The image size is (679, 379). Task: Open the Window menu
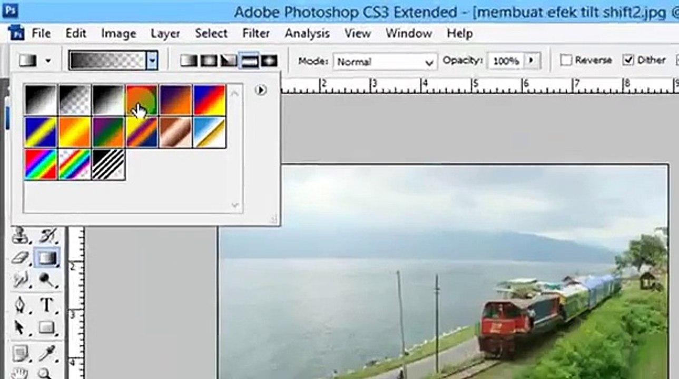click(409, 34)
